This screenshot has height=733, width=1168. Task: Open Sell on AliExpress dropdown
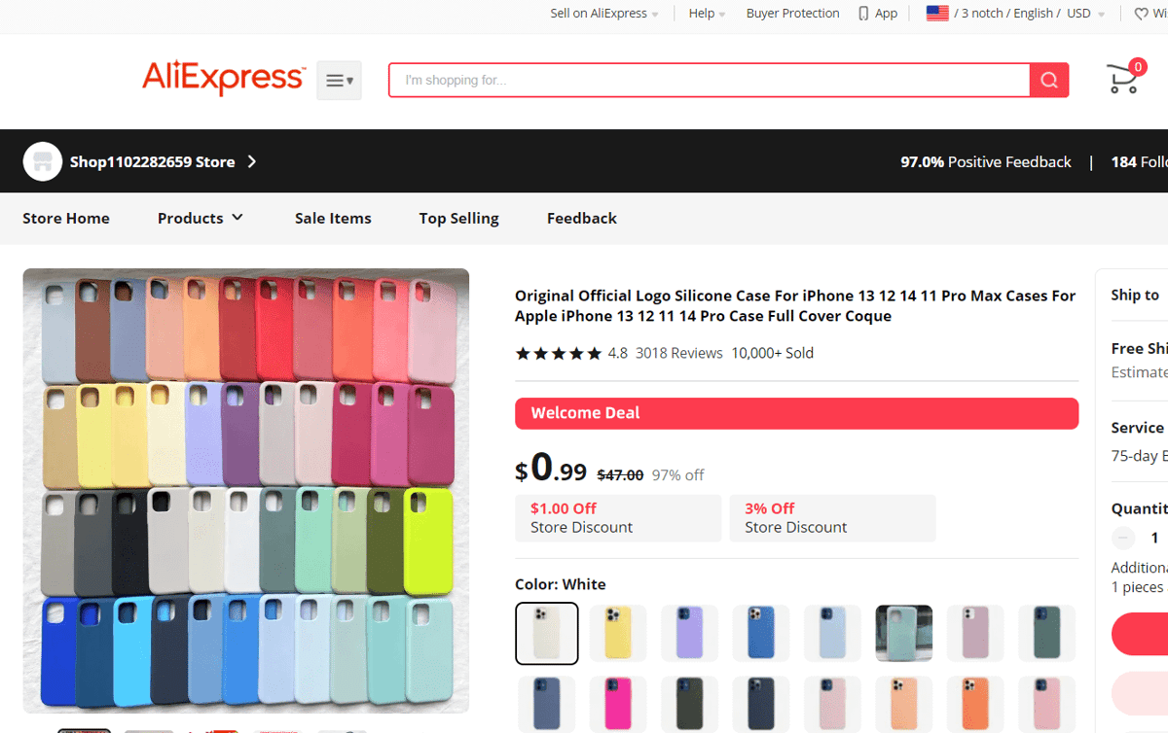click(604, 14)
